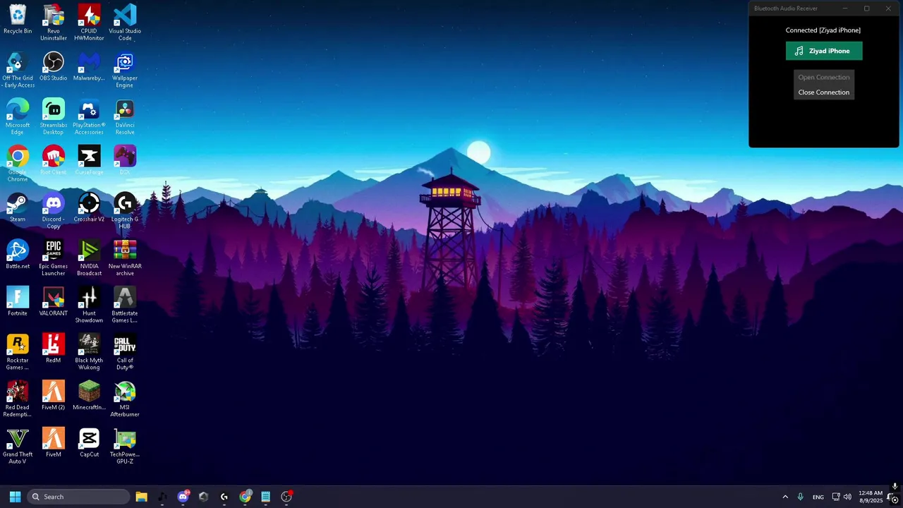Click the Google Chrome desktop shortcut
The height and width of the screenshot is (508, 903).
tap(18, 164)
